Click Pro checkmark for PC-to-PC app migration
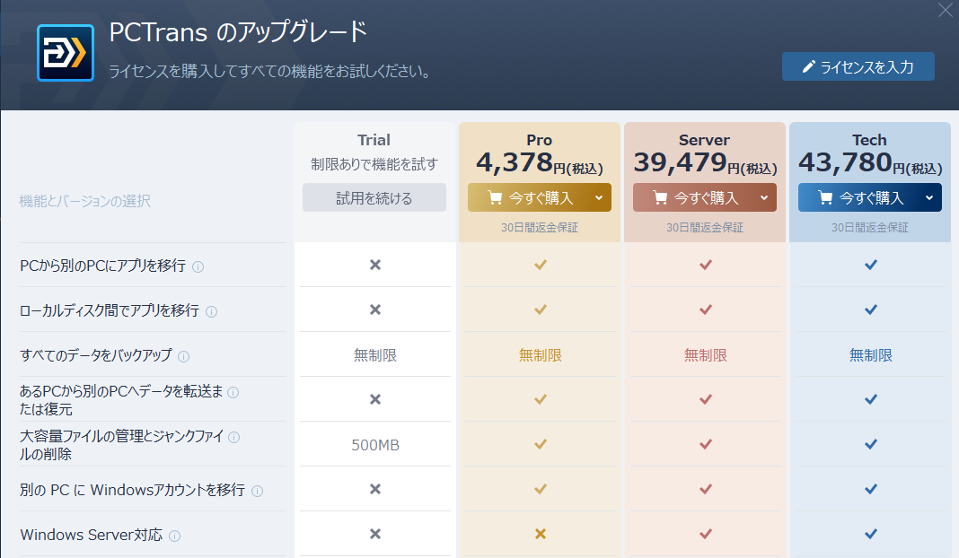Screen dimensions: 959x558 540,265
